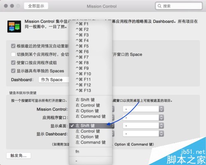The height and width of the screenshot is (165, 206).
Task: Choose ^⌘ F11 from the popup menu
Action: pyautogui.click(x=91, y=79)
